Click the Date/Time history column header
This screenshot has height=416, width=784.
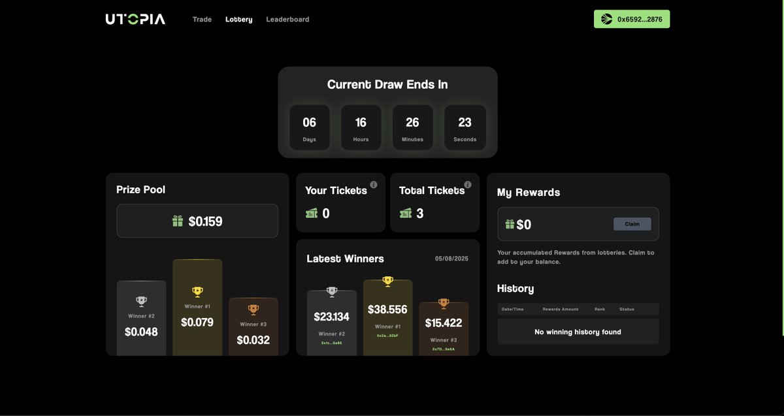click(512, 309)
